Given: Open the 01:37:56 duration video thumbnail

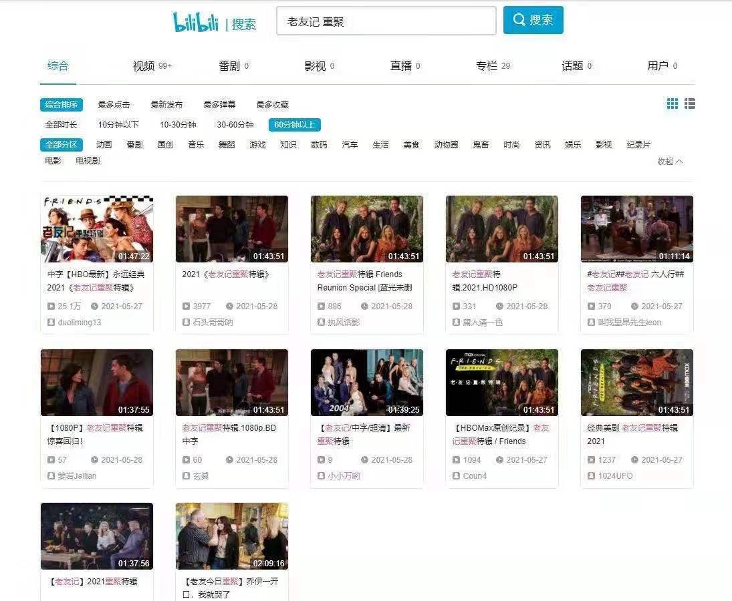Looking at the screenshot, I should tap(97, 536).
